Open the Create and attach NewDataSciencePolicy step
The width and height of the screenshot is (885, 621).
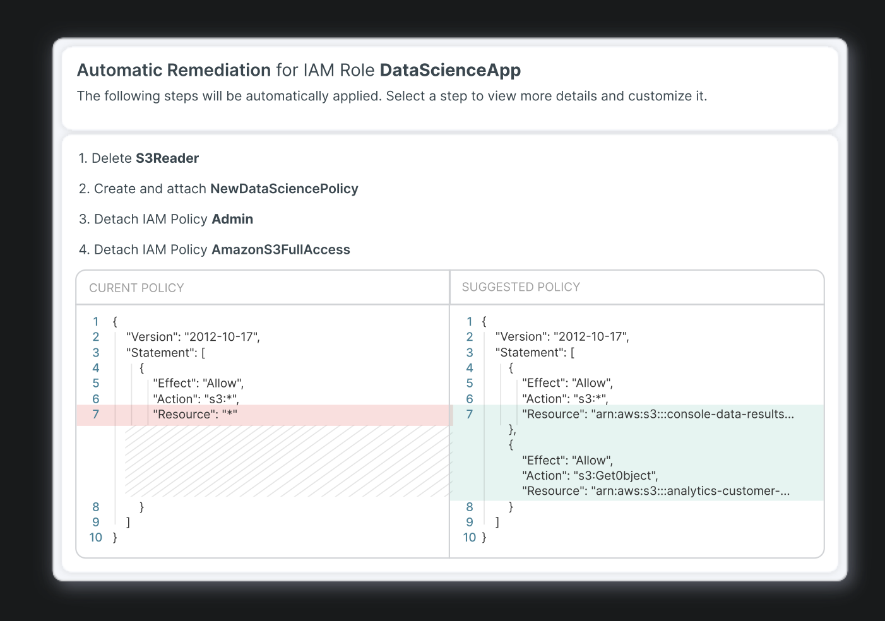coord(218,189)
